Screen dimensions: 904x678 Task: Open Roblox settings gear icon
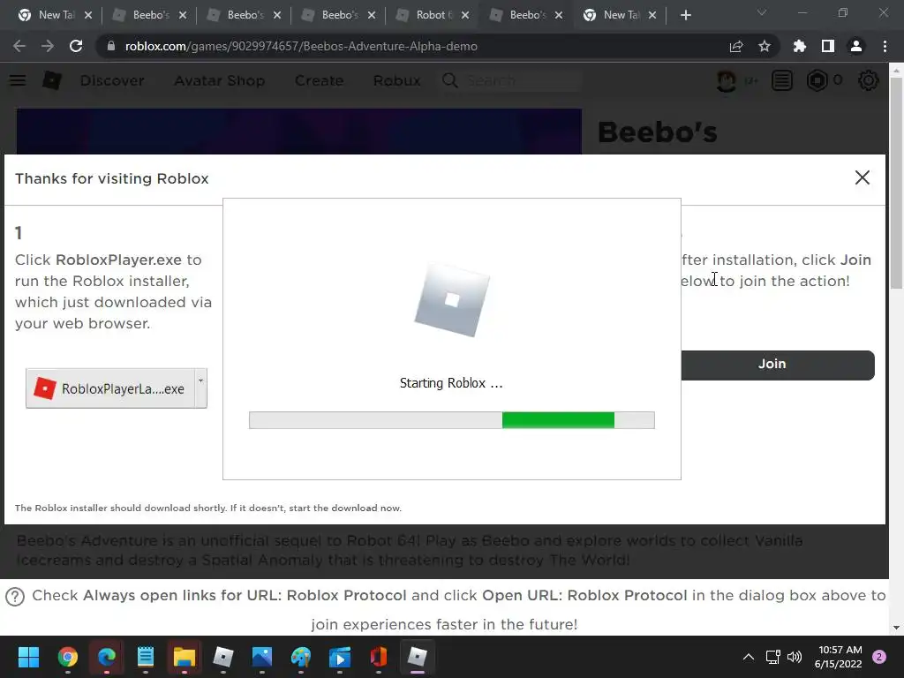pos(869,80)
